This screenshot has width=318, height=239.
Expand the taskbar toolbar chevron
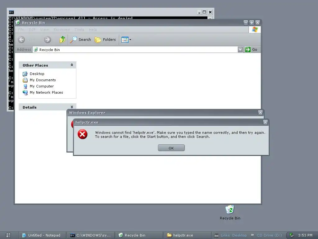click(252, 235)
